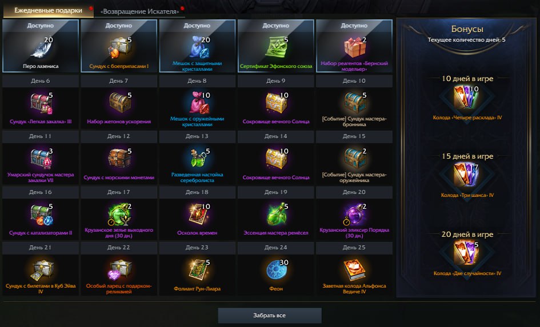Select the Колода «Две случайности» IV bonus deck
The width and height of the screenshot is (540, 327).
(x=465, y=253)
